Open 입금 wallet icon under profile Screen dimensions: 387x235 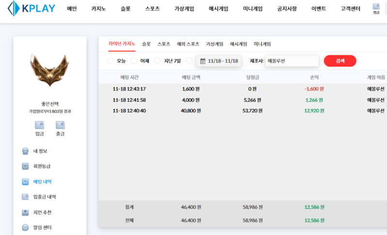click(40, 125)
